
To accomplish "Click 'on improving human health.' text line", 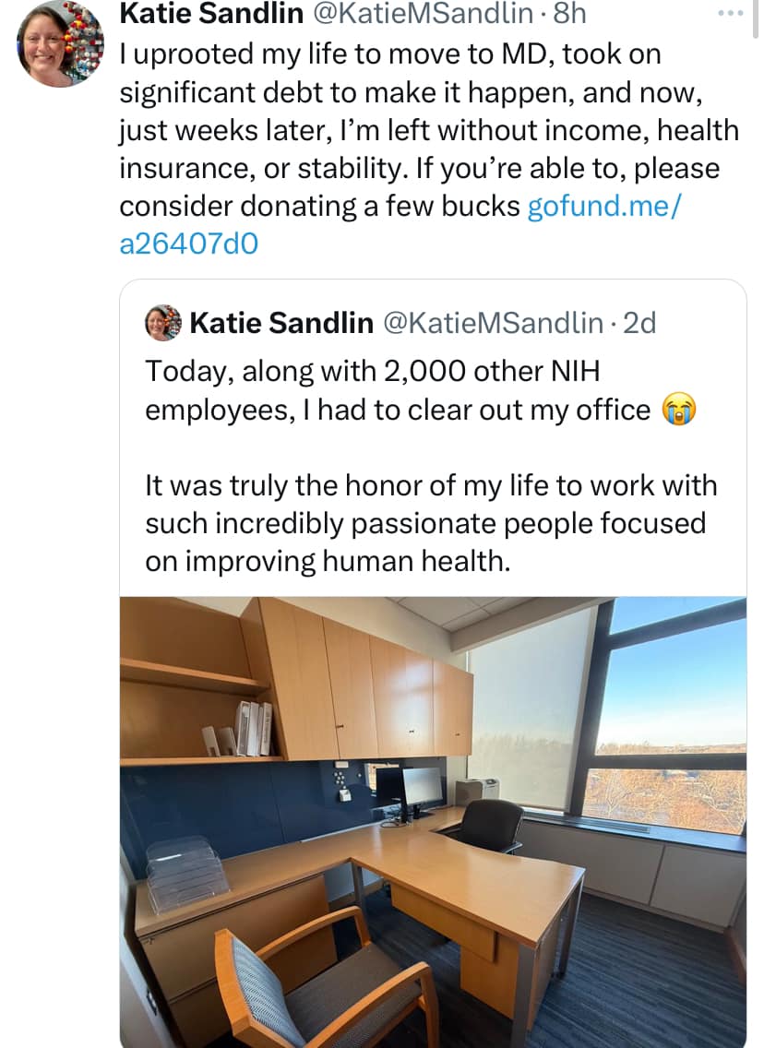I will click(x=327, y=560).
